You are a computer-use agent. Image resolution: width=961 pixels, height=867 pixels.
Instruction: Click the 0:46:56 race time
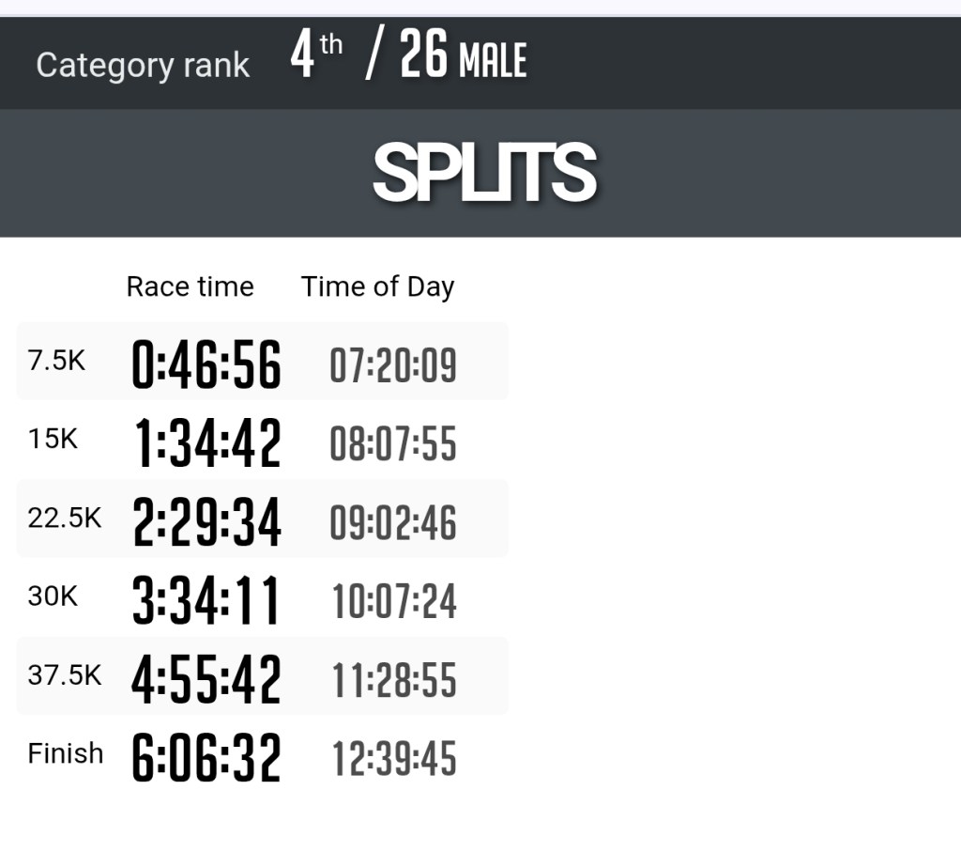(x=206, y=364)
